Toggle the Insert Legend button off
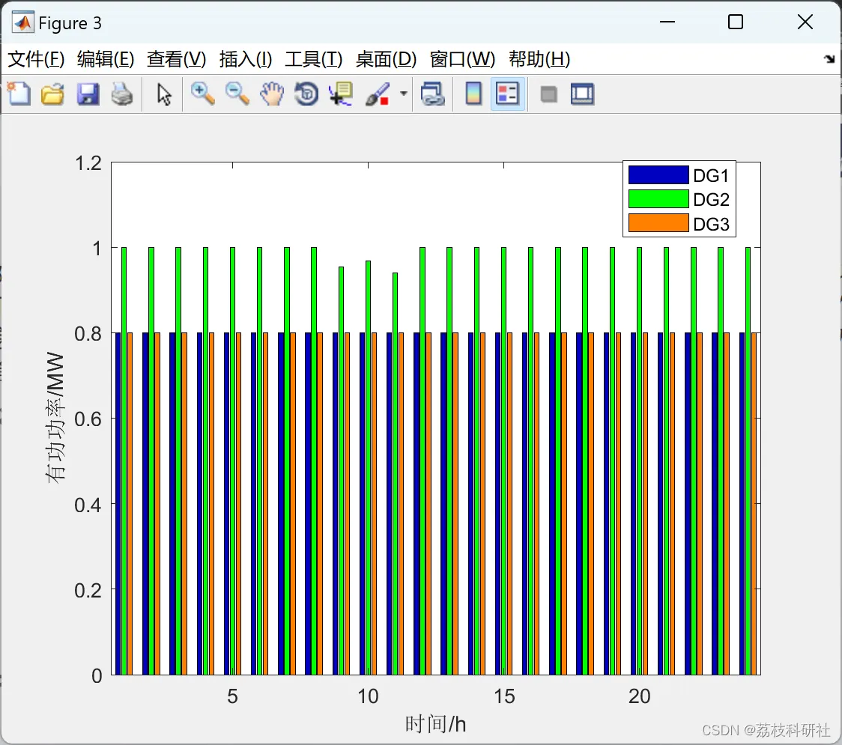This screenshot has height=745, width=842. click(x=508, y=94)
